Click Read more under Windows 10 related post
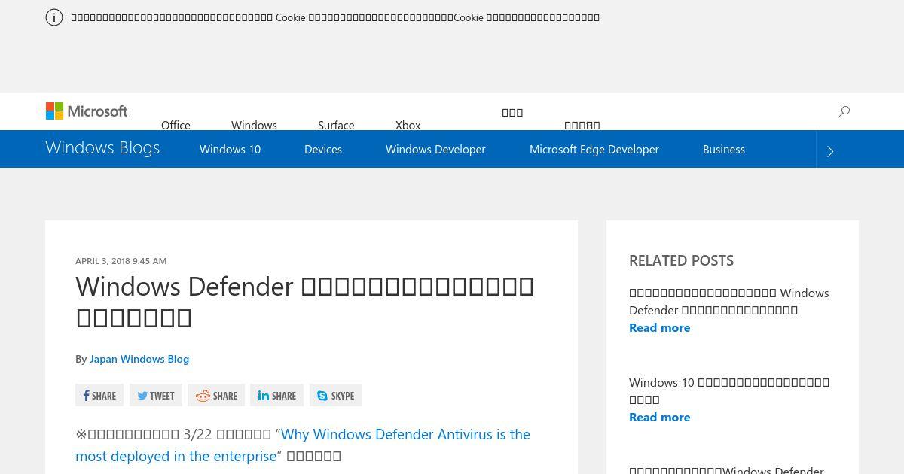The width and height of the screenshot is (904, 474). click(659, 417)
